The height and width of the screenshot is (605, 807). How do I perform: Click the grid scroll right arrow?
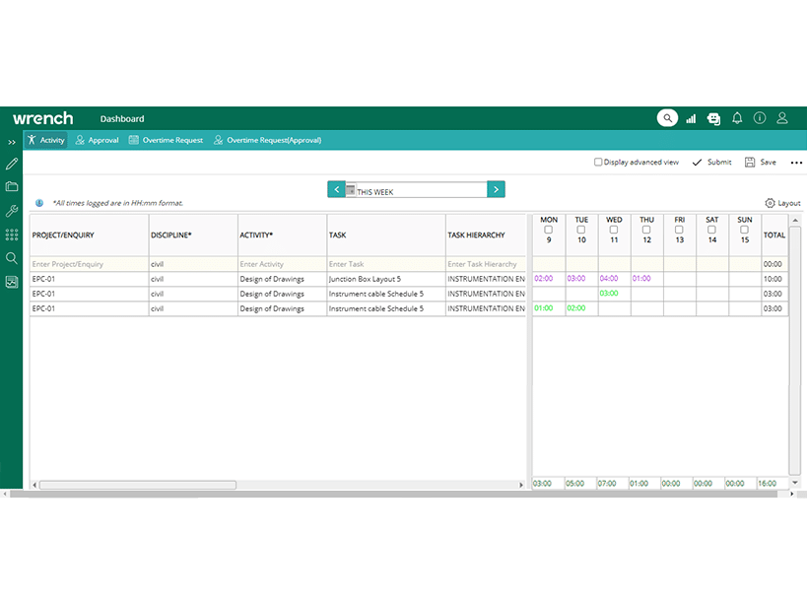tap(521, 485)
